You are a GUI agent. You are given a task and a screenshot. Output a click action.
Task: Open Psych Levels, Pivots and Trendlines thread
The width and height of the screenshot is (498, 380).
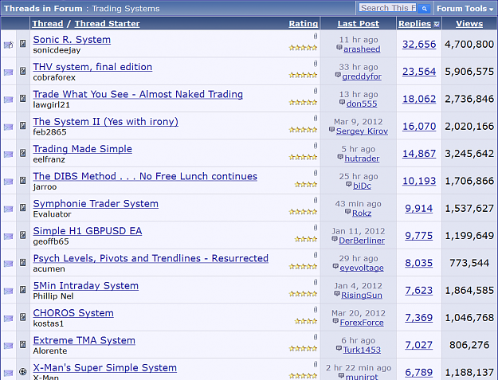pos(151,258)
